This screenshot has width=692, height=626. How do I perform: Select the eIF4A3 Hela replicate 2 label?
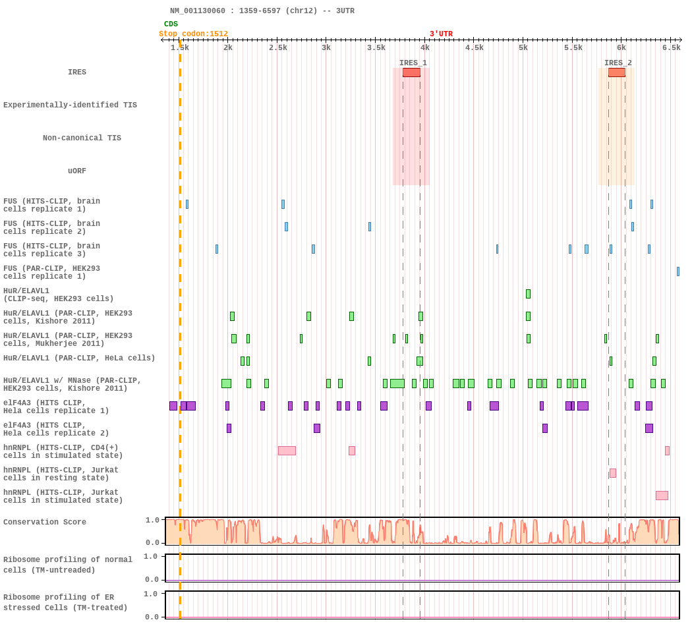coord(56,429)
